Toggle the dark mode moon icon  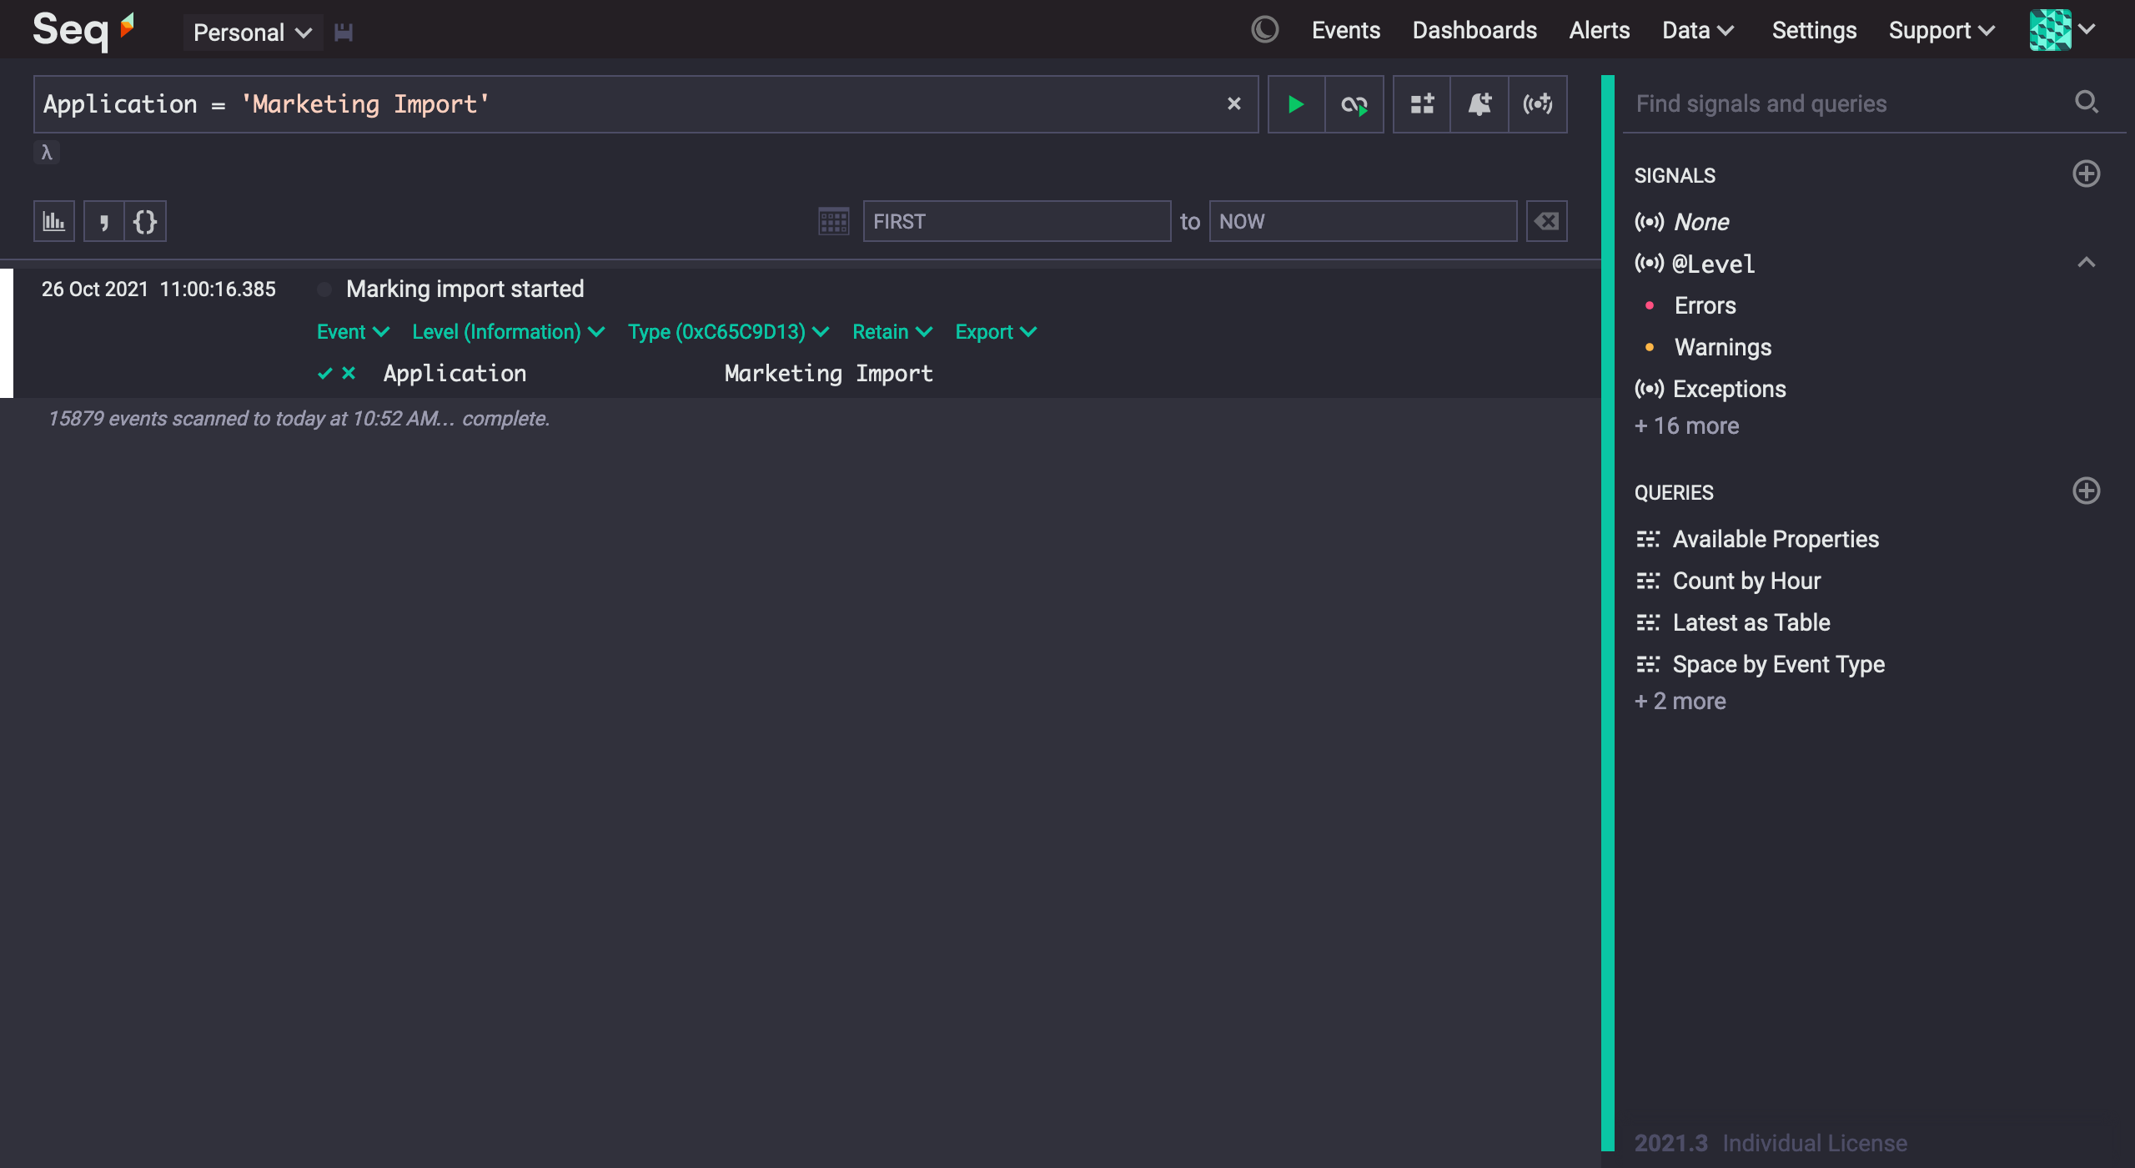(1264, 30)
